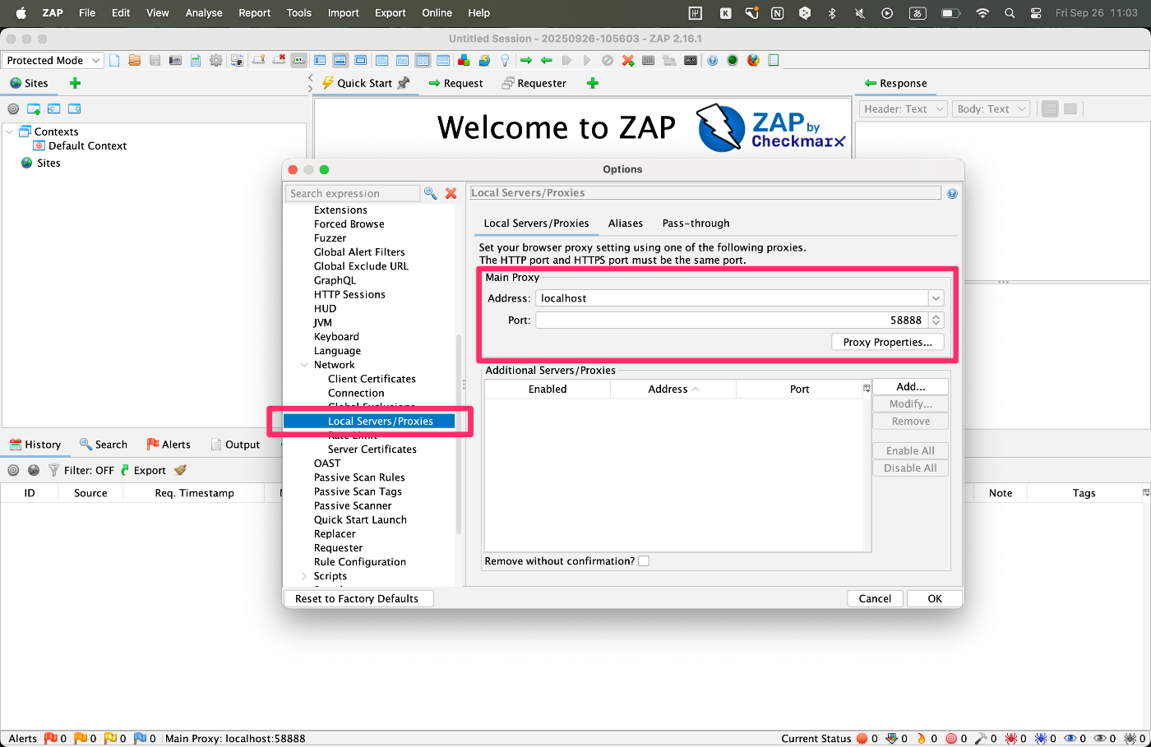Clear Options search with red X icon
Viewport: 1151px width, 747px height.
(x=451, y=193)
